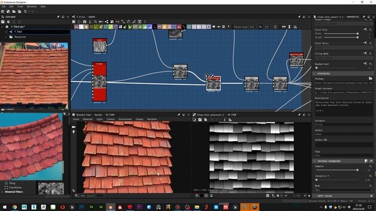This screenshot has width=376, height=211.
Task: Open the Windows menu
Action: coord(32,6)
